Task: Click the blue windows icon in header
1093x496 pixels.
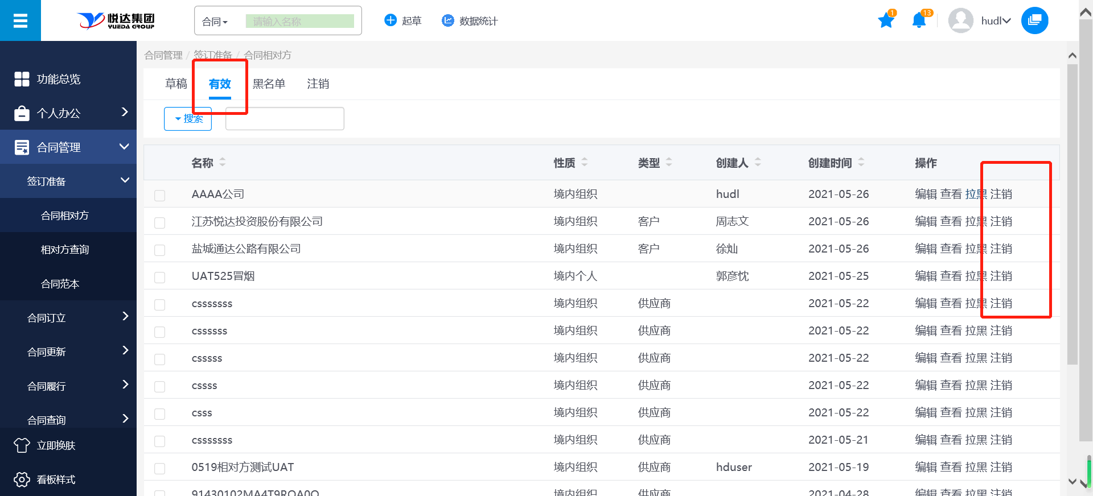Action: pyautogui.click(x=1034, y=20)
